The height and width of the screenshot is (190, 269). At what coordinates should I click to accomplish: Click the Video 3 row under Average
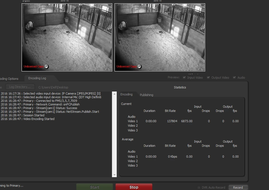point(133,165)
